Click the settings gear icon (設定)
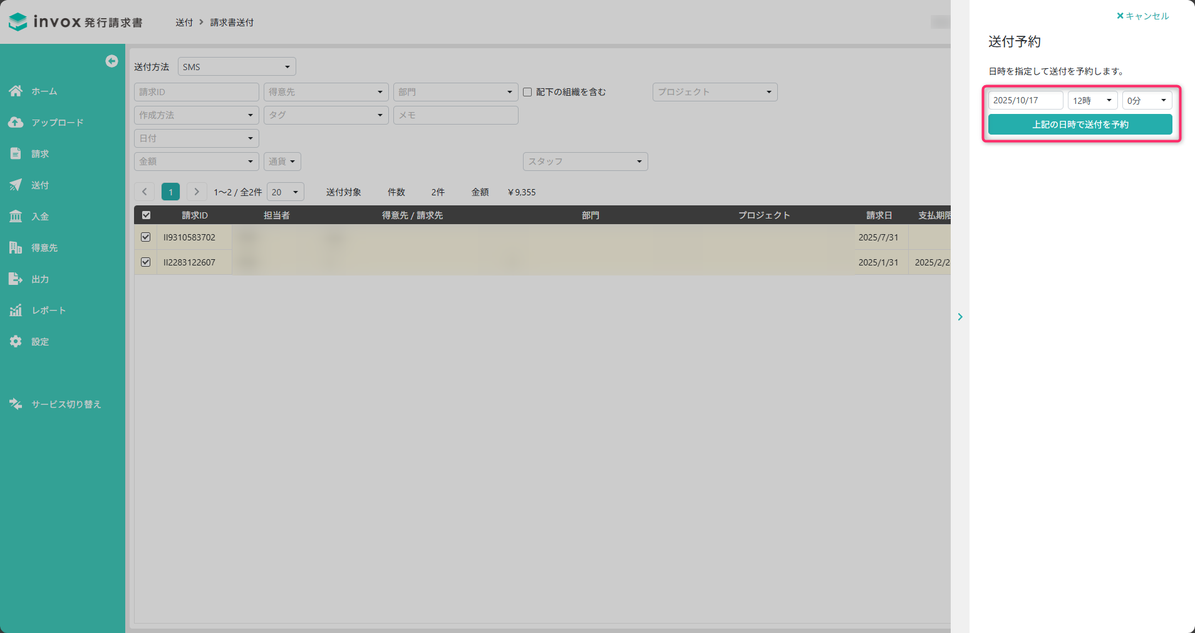 (16, 341)
